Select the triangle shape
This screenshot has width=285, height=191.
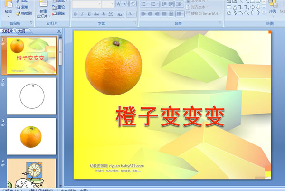[x=235, y=7]
